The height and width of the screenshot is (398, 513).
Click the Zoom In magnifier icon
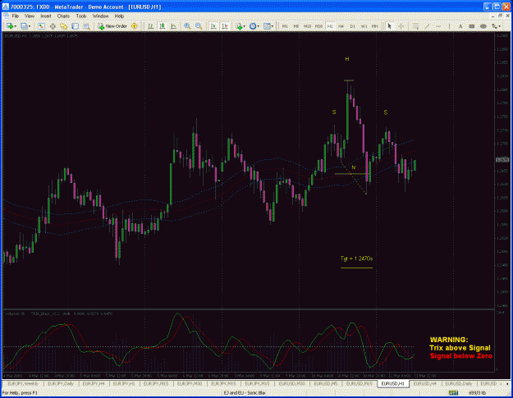click(187, 26)
